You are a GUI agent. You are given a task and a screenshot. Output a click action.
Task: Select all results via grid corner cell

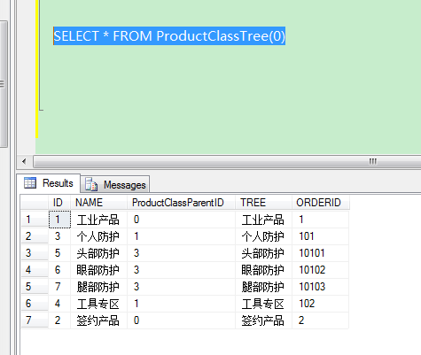(x=35, y=203)
